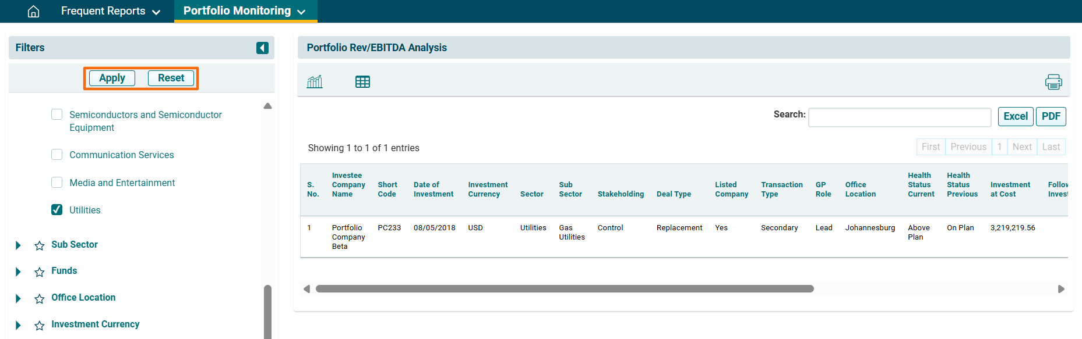
Task: Enable the Media and Entertainment checkbox
Action: tap(57, 183)
